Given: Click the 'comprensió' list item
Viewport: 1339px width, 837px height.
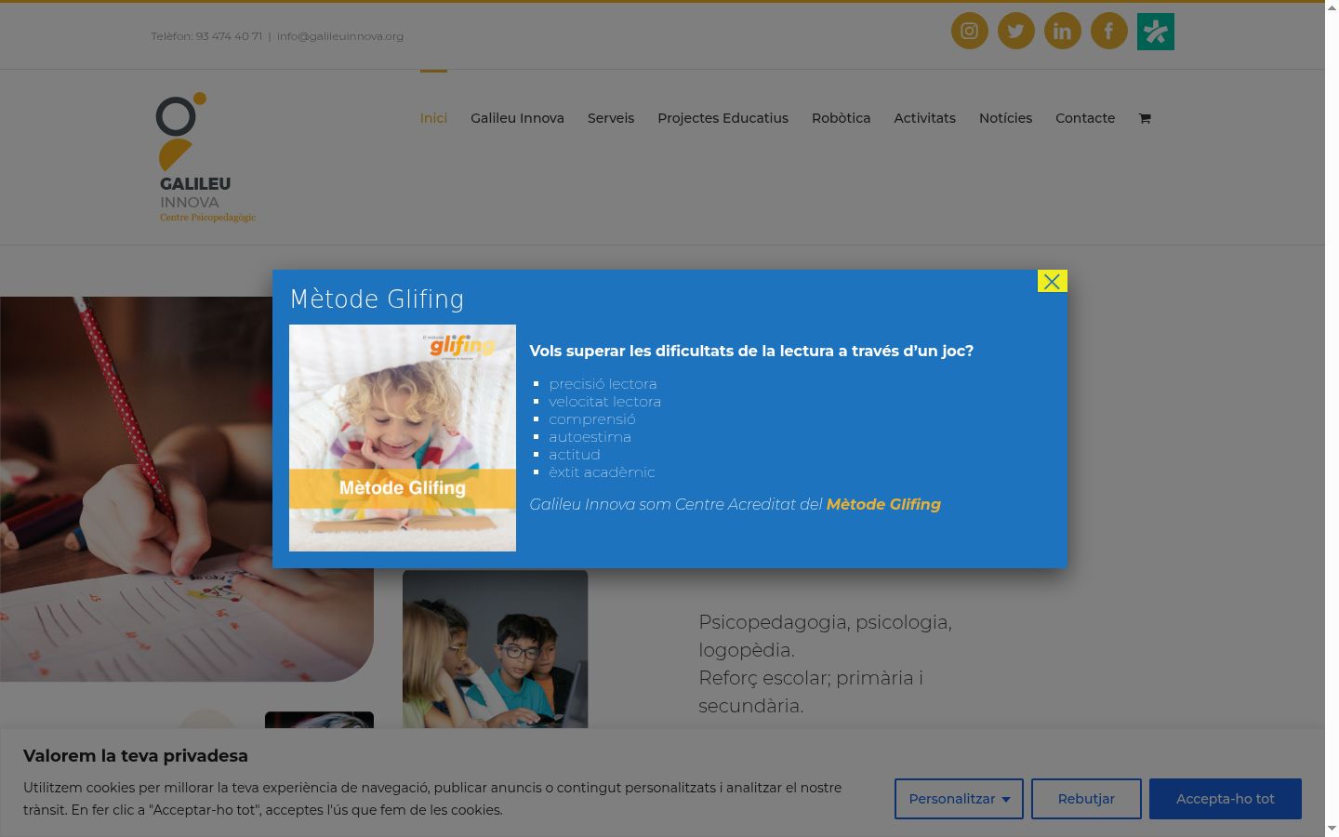Looking at the screenshot, I should 592,419.
